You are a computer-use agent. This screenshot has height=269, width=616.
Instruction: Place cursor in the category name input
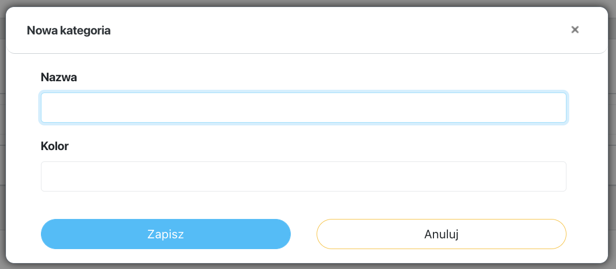pyautogui.click(x=304, y=108)
